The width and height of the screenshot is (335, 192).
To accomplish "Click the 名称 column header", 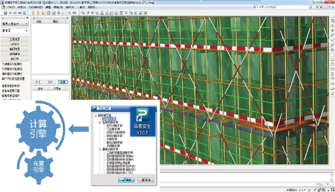I will point(39,22).
